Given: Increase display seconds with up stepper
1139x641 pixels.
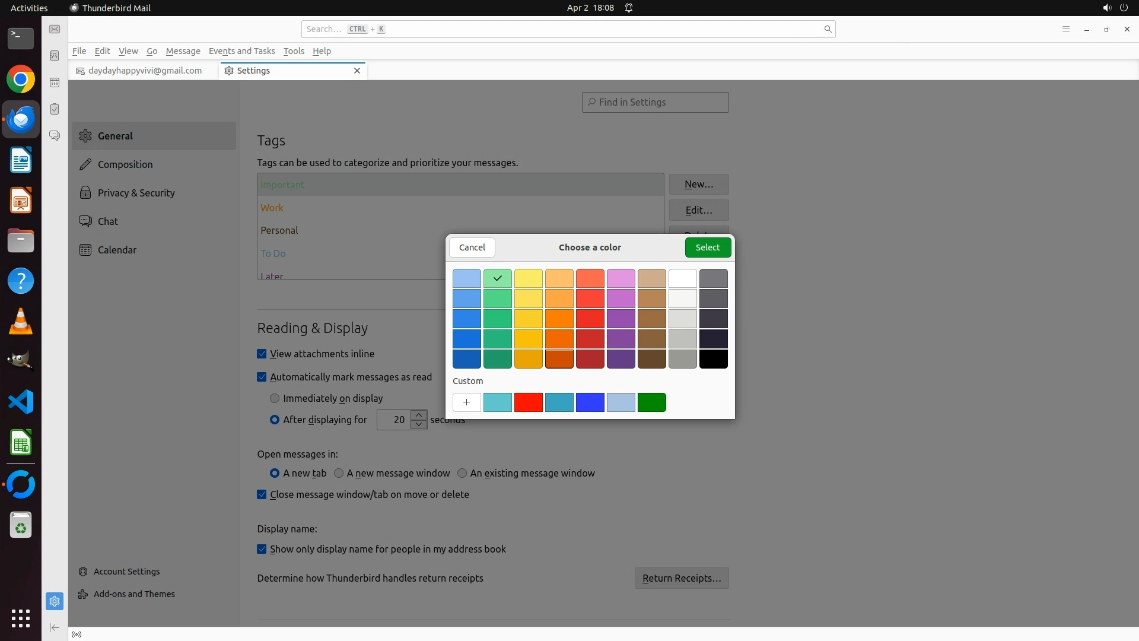Looking at the screenshot, I should tap(419, 415).
